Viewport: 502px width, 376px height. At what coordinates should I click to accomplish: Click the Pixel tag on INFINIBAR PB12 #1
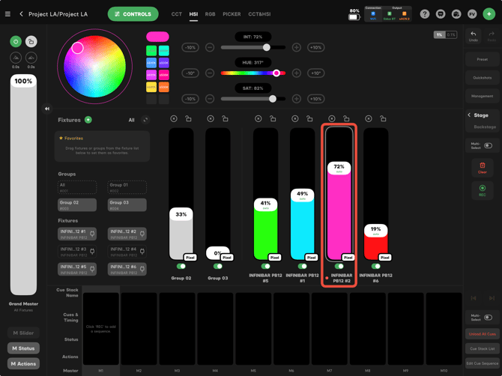[x=312, y=258]
